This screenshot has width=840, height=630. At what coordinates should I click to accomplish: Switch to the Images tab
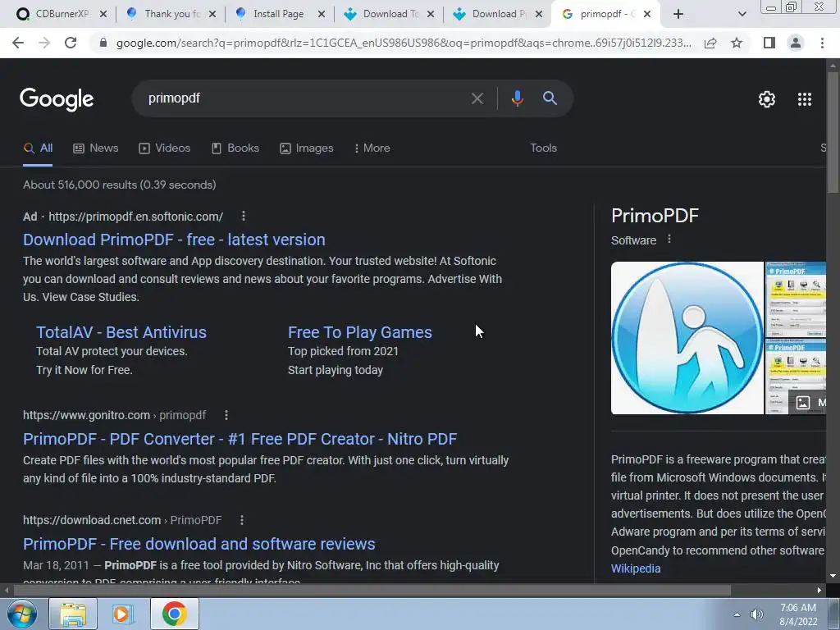coord(307,148)
